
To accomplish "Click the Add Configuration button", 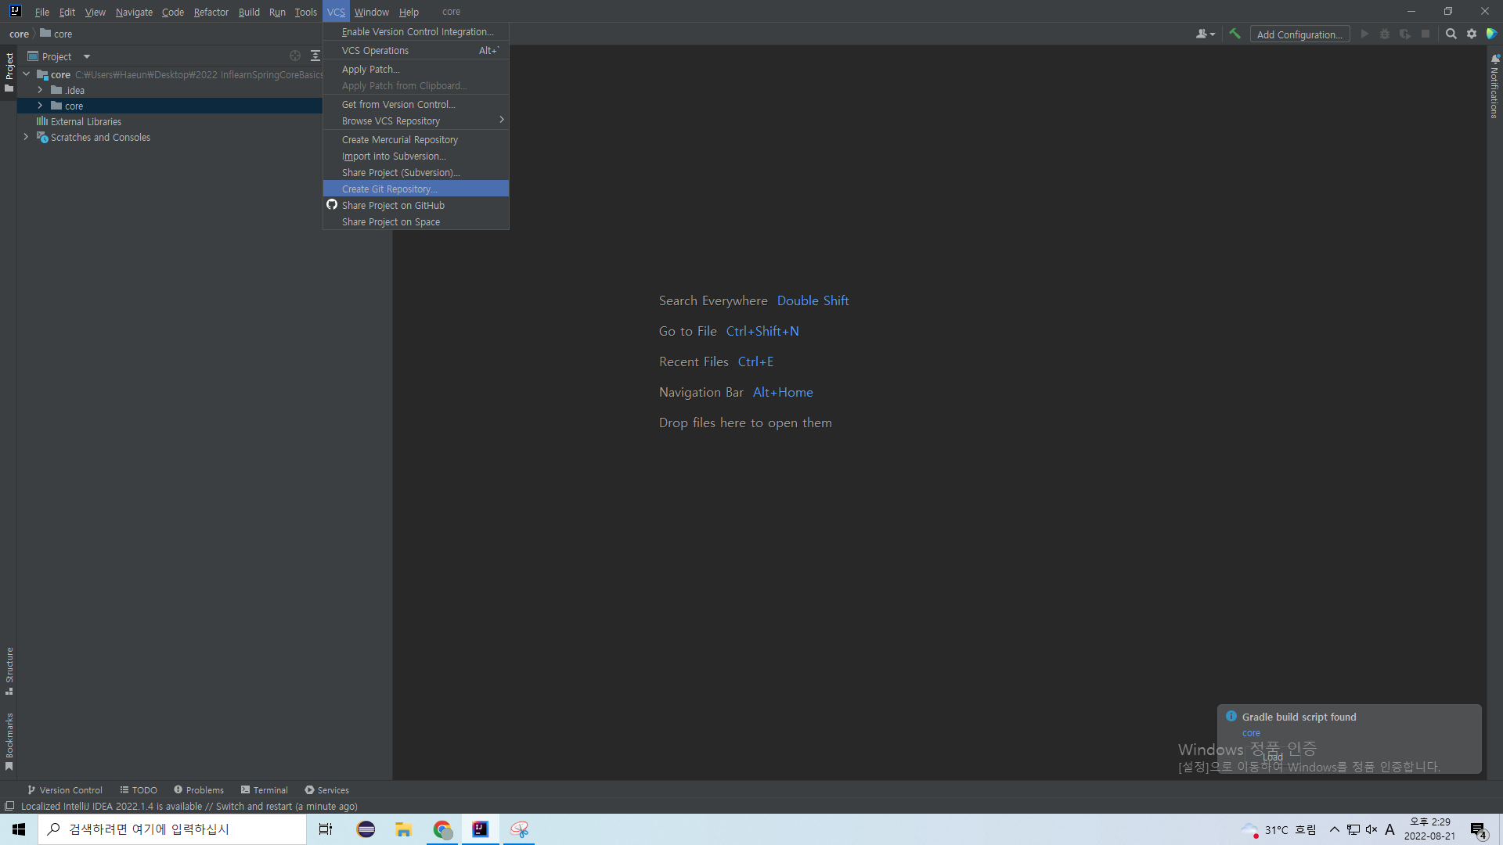I will point(1299,34).
